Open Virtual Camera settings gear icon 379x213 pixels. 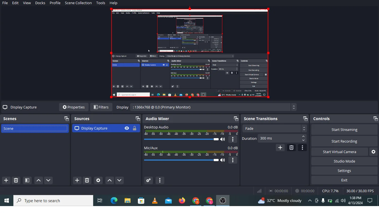373,152
